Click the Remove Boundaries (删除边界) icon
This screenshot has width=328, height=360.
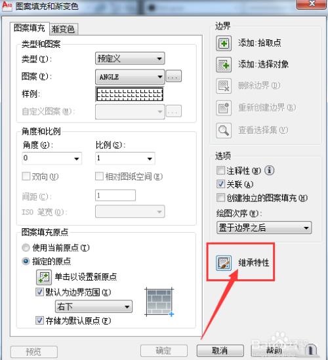224,86
